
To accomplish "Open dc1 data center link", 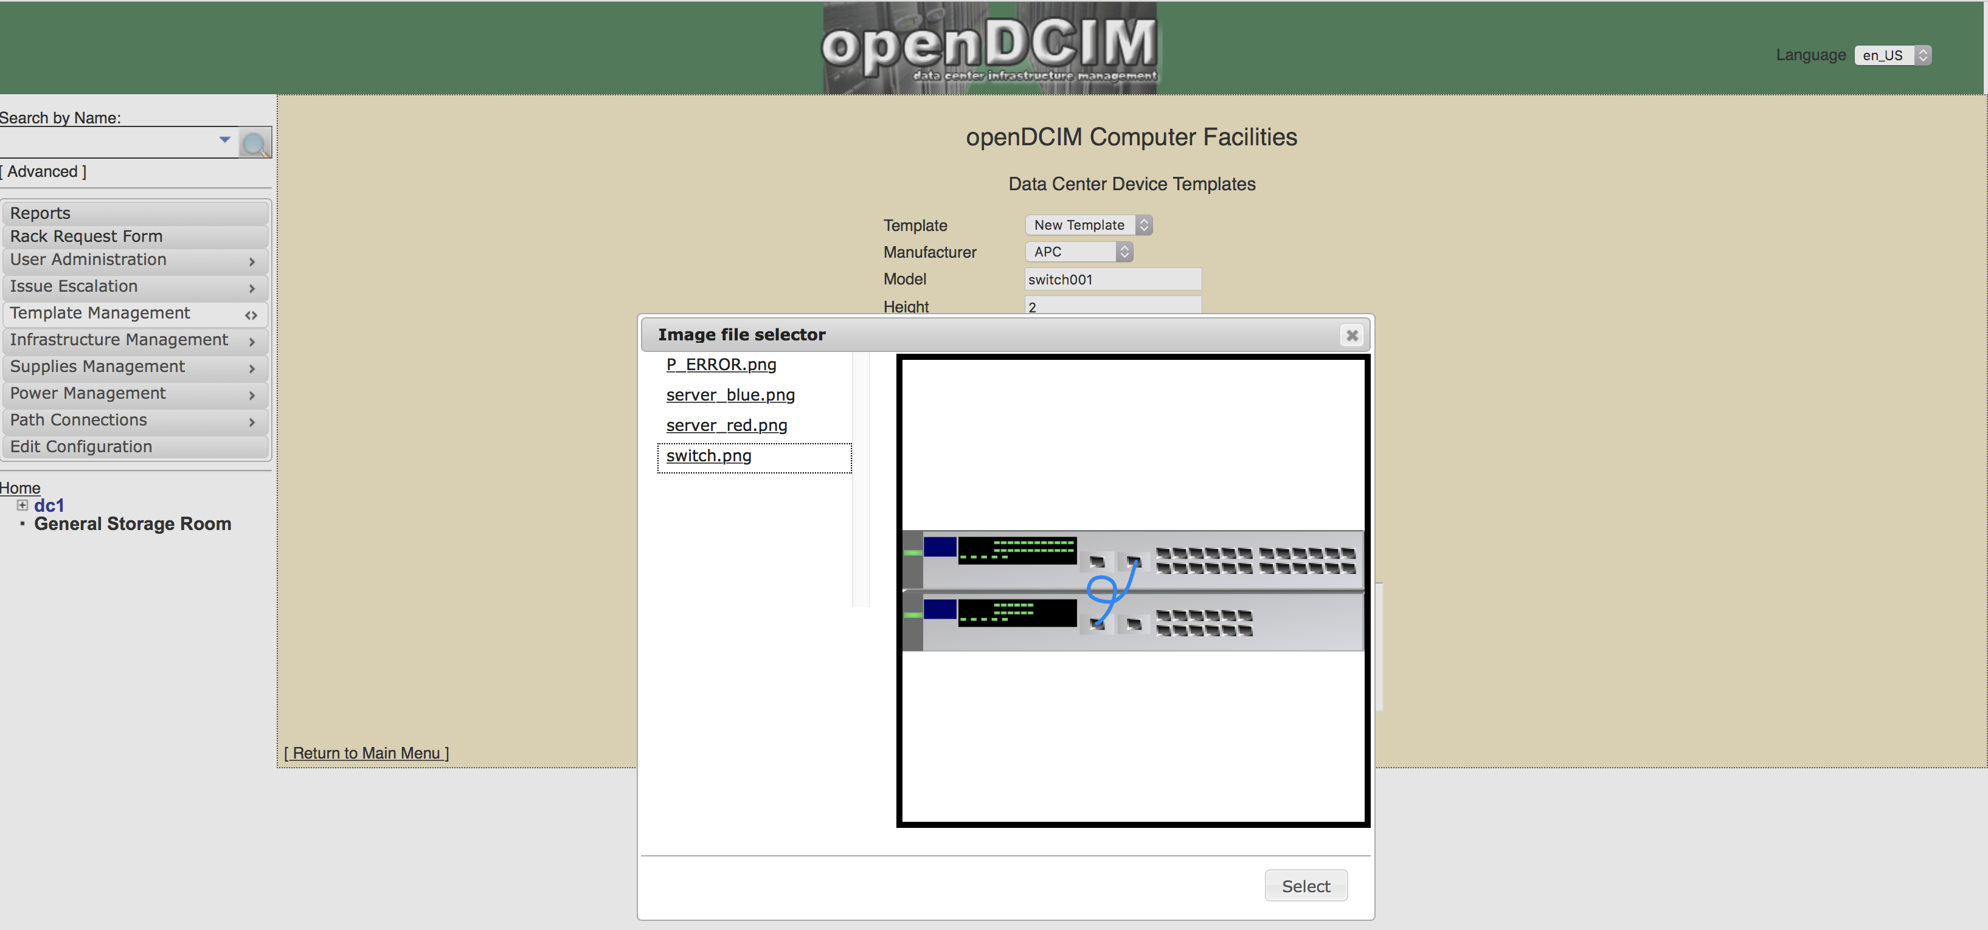I will [x=49, y=506].
